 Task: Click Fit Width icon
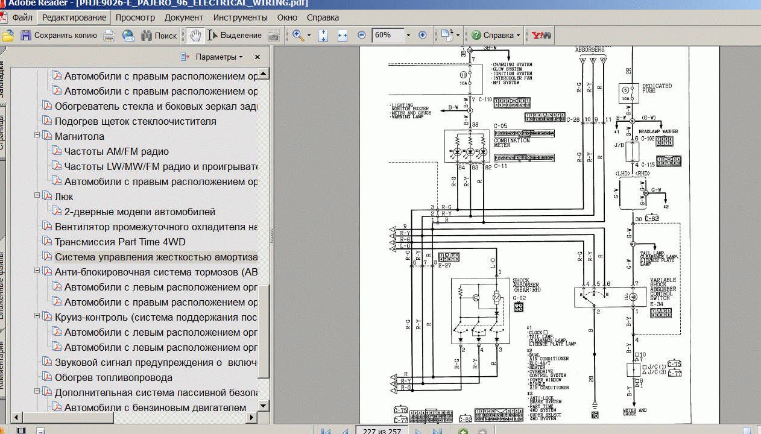point(342,36)
